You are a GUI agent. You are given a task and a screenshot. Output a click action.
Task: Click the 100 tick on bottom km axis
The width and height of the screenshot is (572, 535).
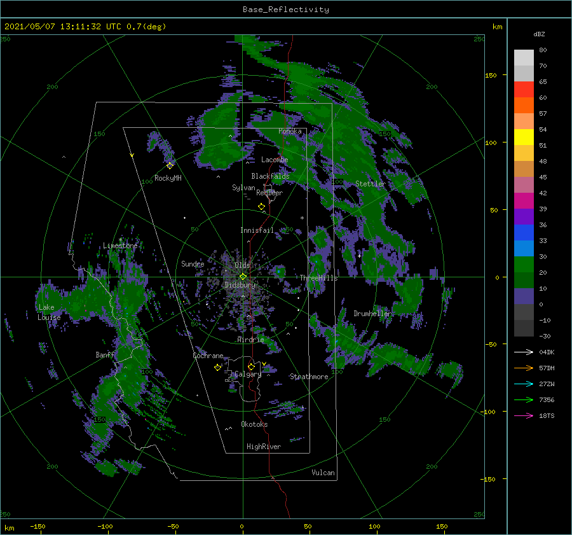(374, 526)
